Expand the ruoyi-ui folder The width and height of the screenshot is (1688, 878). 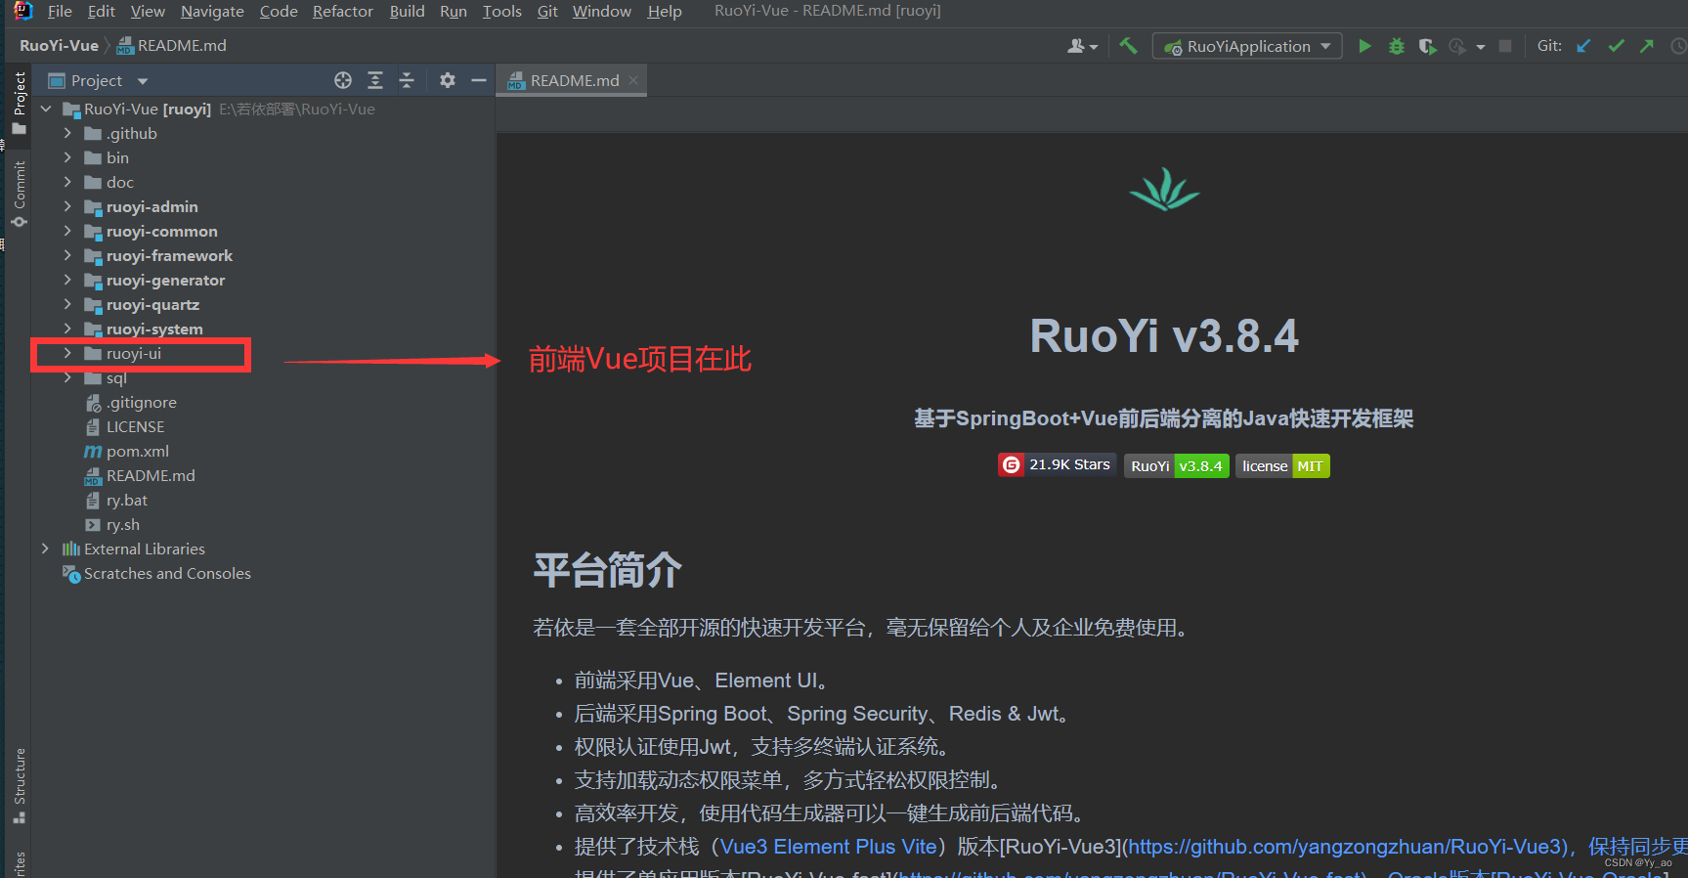[x=67, y=353]
